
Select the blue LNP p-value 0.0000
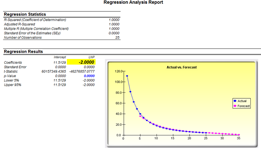pos(89,76)
